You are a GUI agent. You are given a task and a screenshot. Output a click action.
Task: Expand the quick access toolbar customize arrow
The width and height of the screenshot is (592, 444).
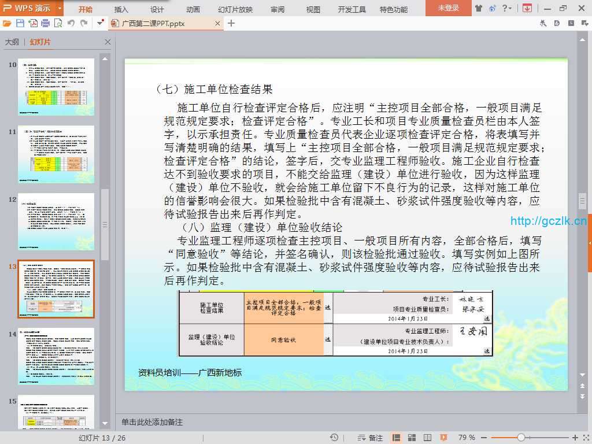(x=101, y=23)
